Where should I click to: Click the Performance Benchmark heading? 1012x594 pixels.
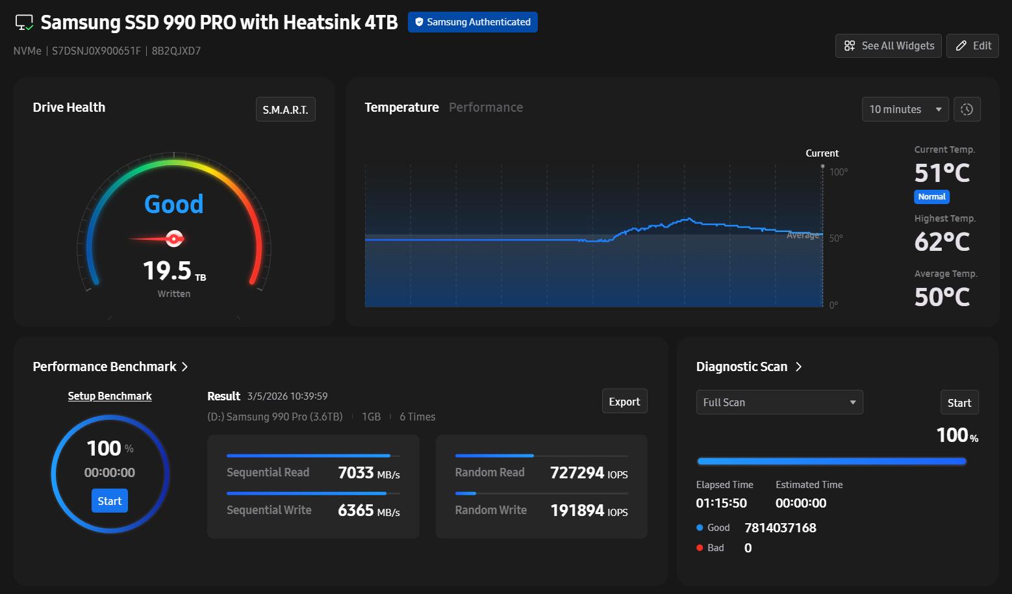[105, 367]
